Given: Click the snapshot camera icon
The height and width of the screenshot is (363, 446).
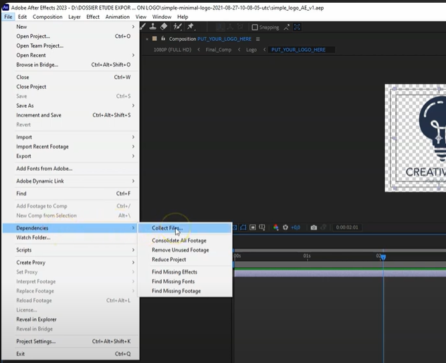Looking at the screenshot, I should [314, 228].
